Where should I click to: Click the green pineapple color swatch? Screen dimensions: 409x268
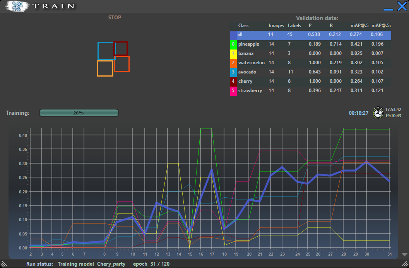(x=233, y=44)
